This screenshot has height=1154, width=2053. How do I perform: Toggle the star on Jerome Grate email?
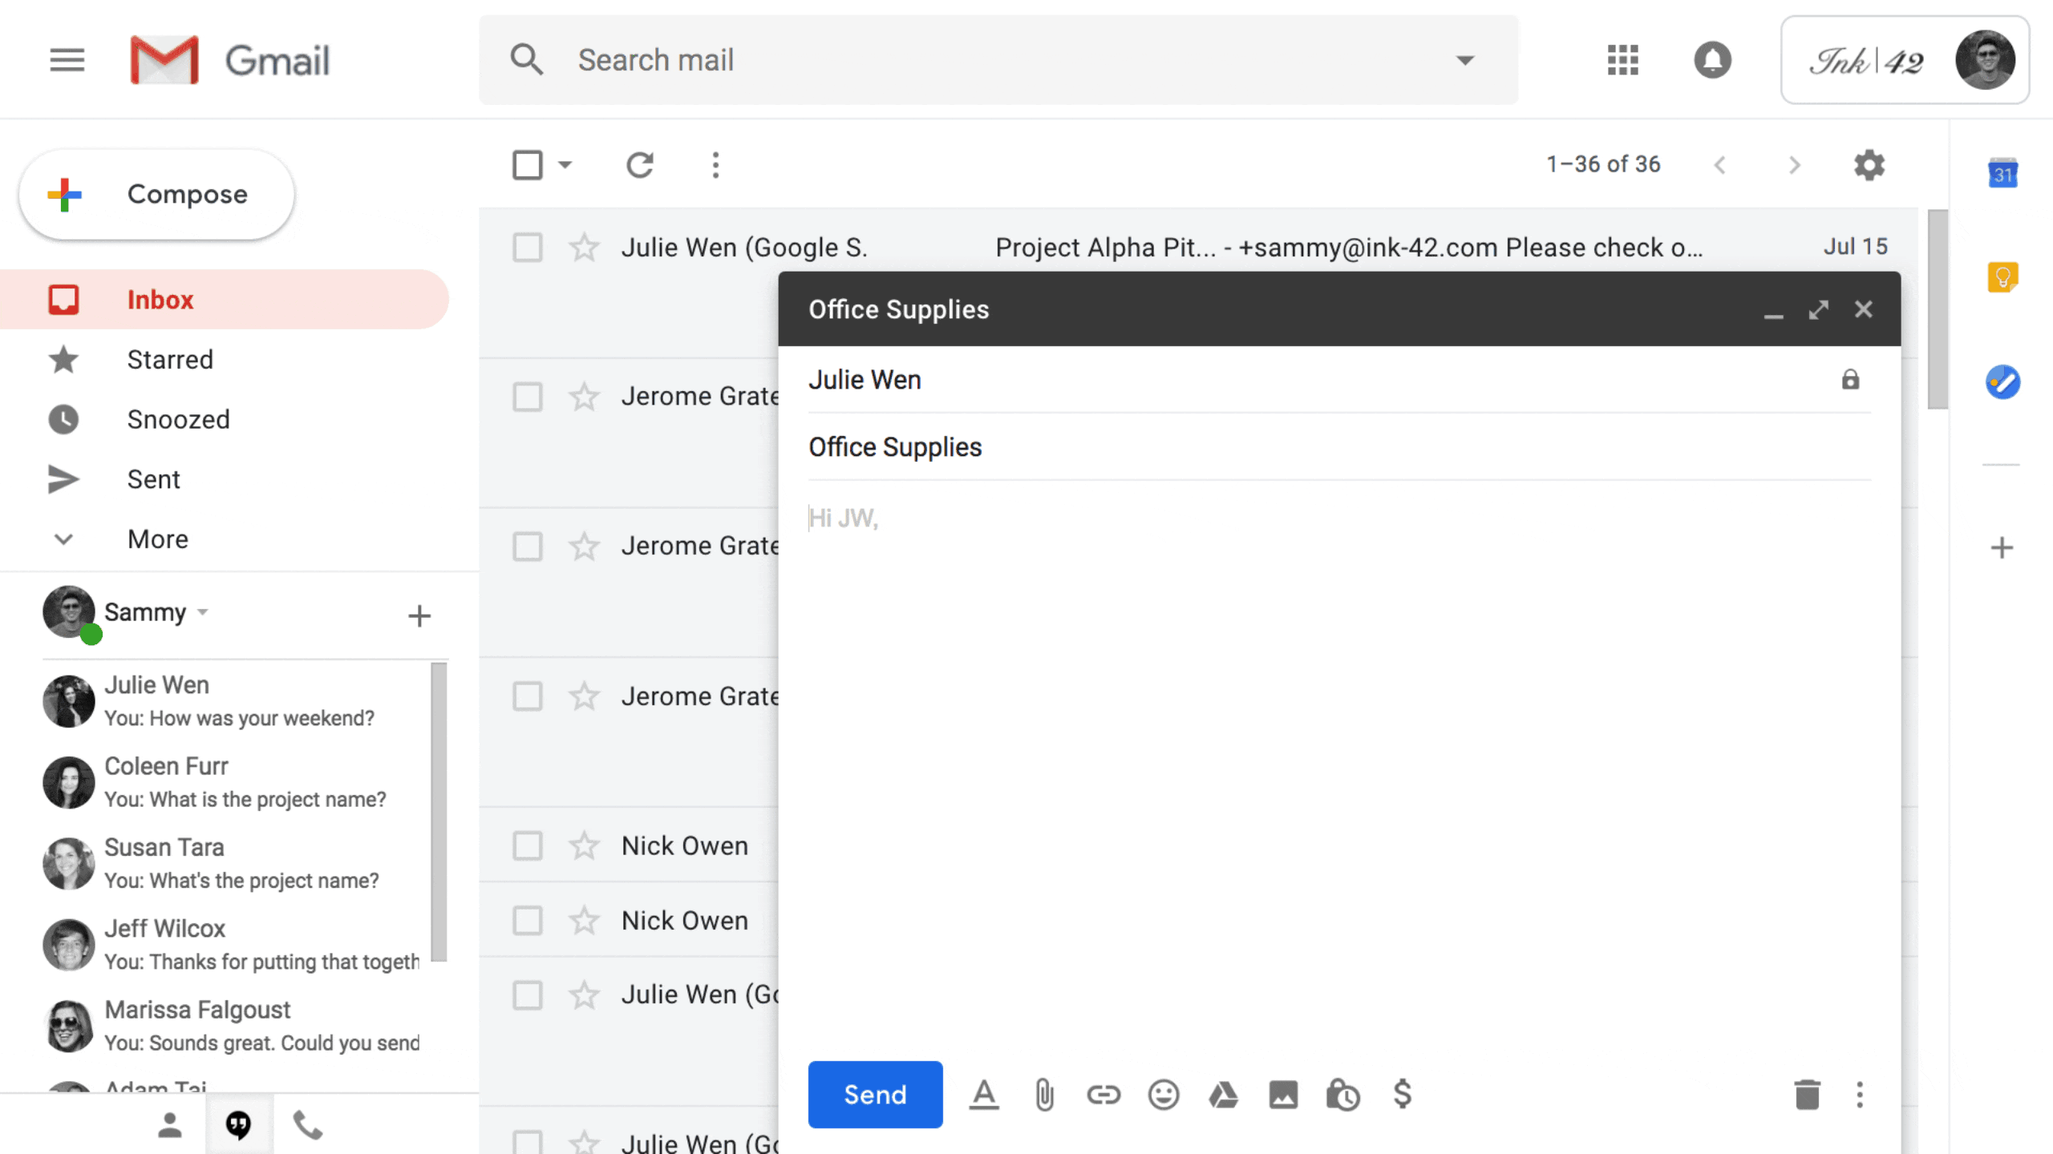pyautogui.click(x=584, y=396)
